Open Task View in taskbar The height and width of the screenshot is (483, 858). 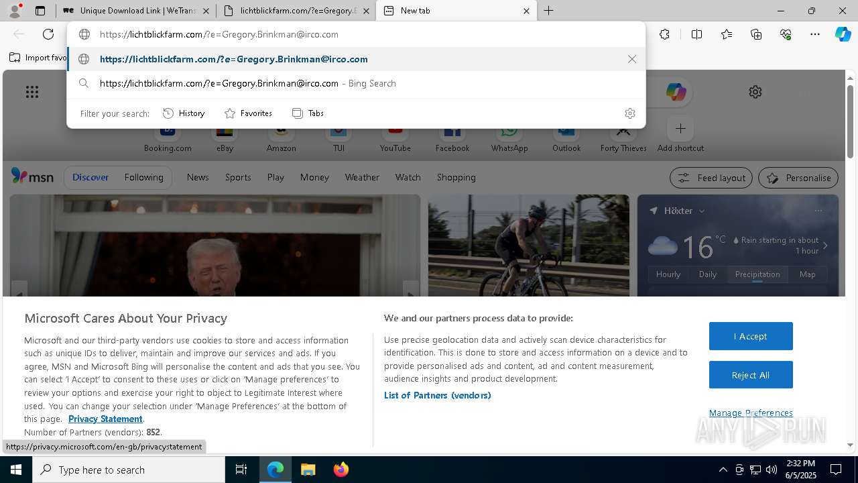pos(241,470)
